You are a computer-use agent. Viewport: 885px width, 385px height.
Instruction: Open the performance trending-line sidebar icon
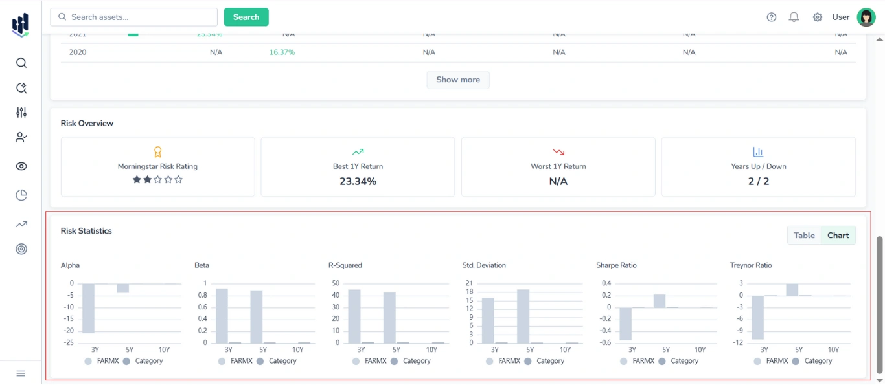pos(21,223)
